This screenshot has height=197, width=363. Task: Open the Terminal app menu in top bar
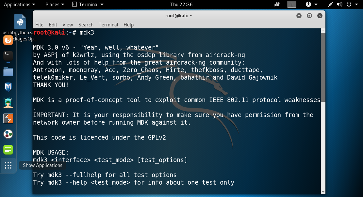pyautogui.click(x=88, y=4)
